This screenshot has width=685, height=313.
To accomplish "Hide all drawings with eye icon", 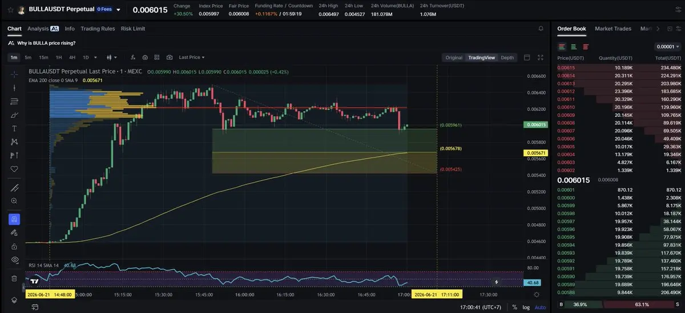I will click(14, 260).
